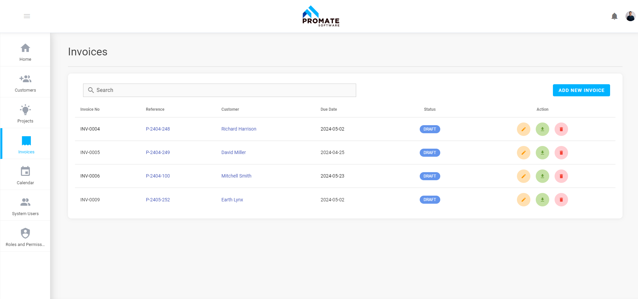Open the user profile avatar

pyautogui.click(x=630, y=16)
